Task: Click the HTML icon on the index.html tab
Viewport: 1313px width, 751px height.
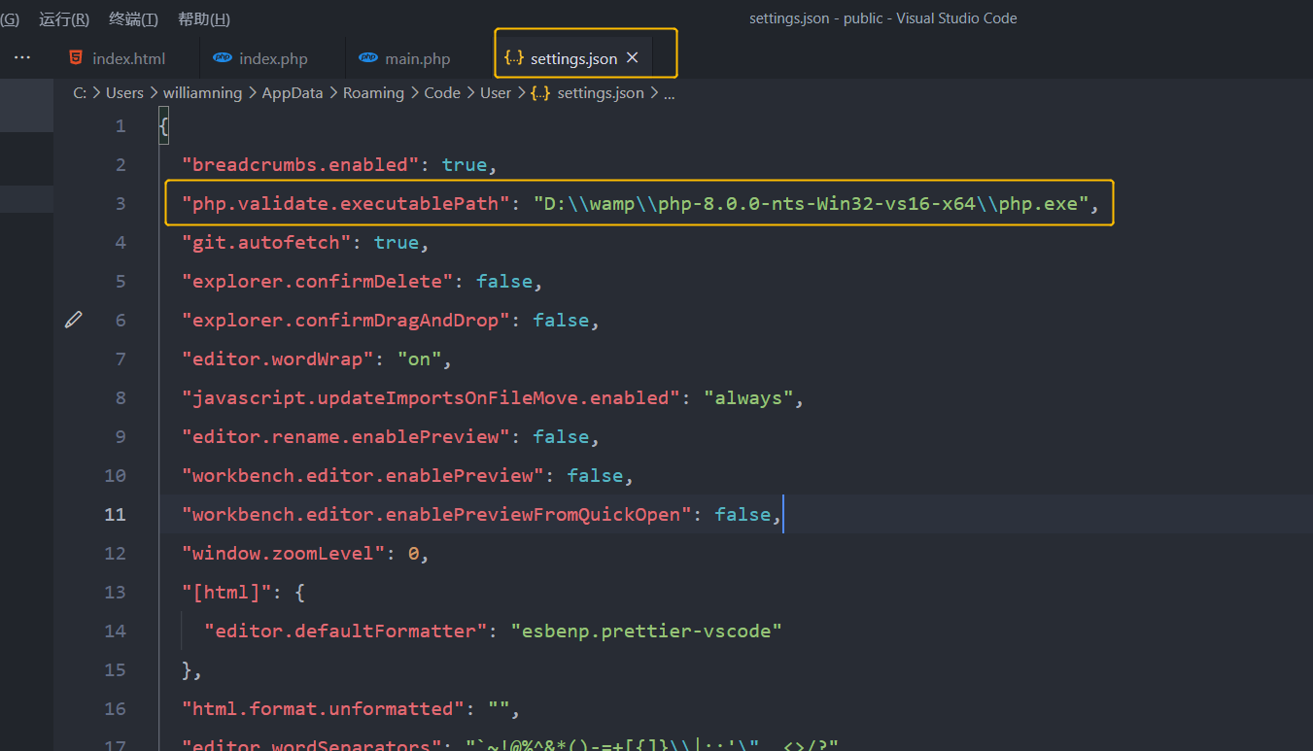Action: (76, 57)
